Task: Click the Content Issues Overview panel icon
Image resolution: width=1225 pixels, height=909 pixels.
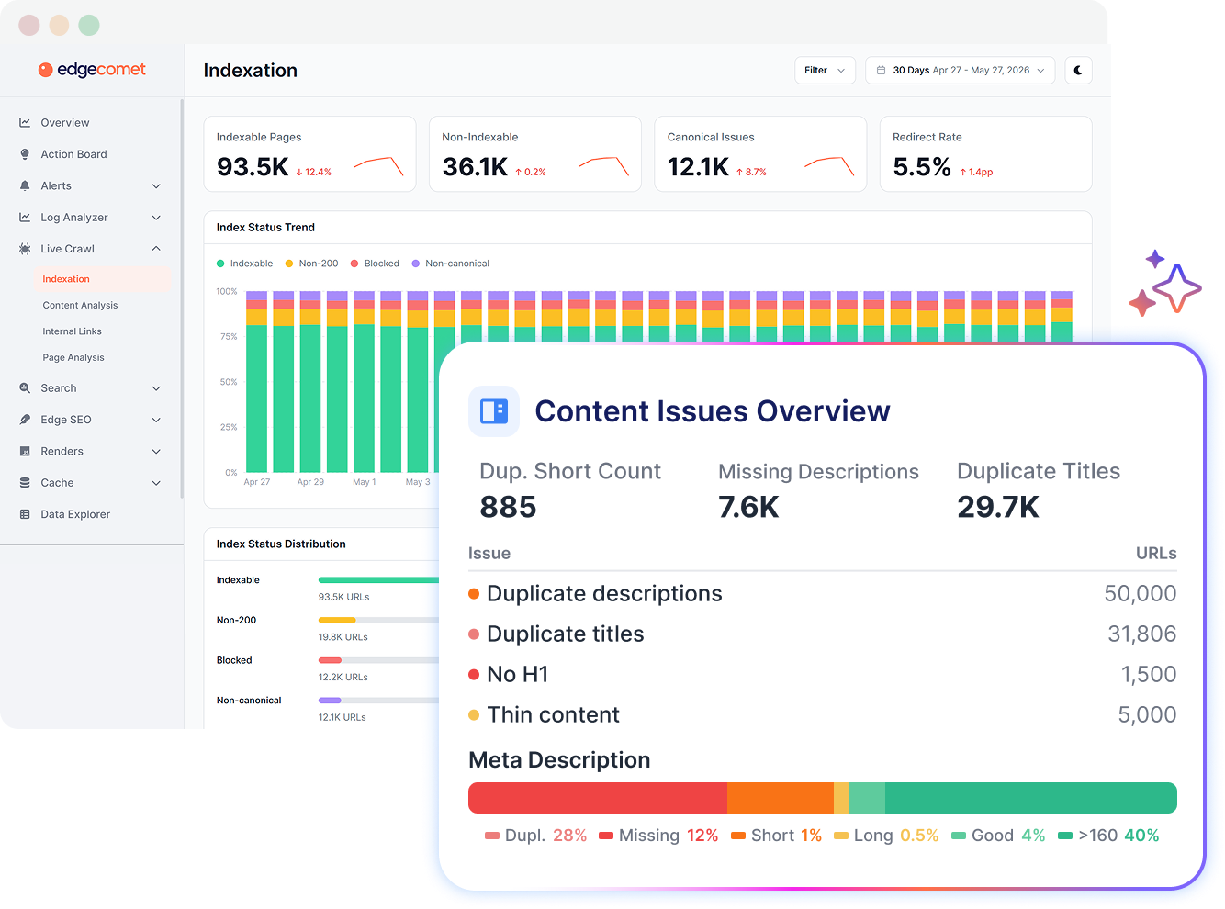Action: 494,411
